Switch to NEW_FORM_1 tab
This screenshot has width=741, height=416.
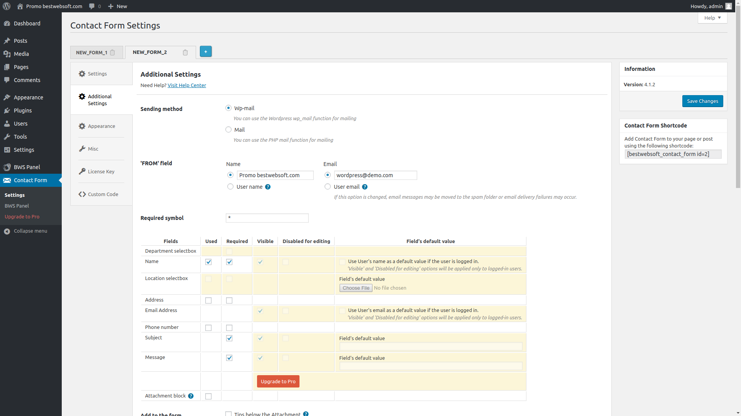pos(91,52)
